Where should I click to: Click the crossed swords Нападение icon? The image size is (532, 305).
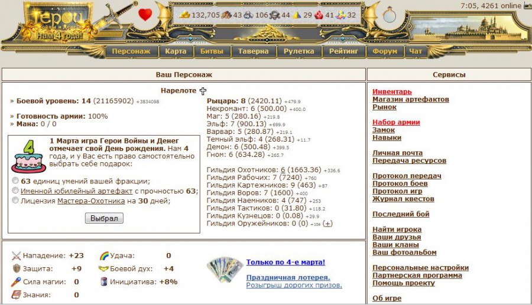pyautogui.click(x=16, y=255)
